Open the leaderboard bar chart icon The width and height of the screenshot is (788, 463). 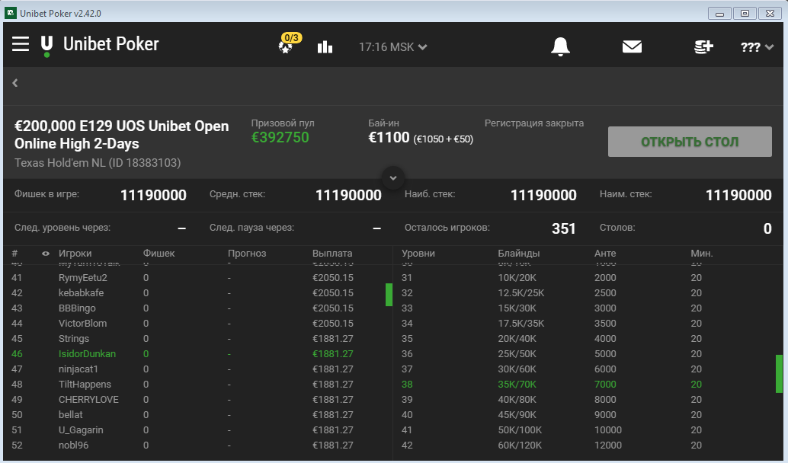(x=325, y=47)
